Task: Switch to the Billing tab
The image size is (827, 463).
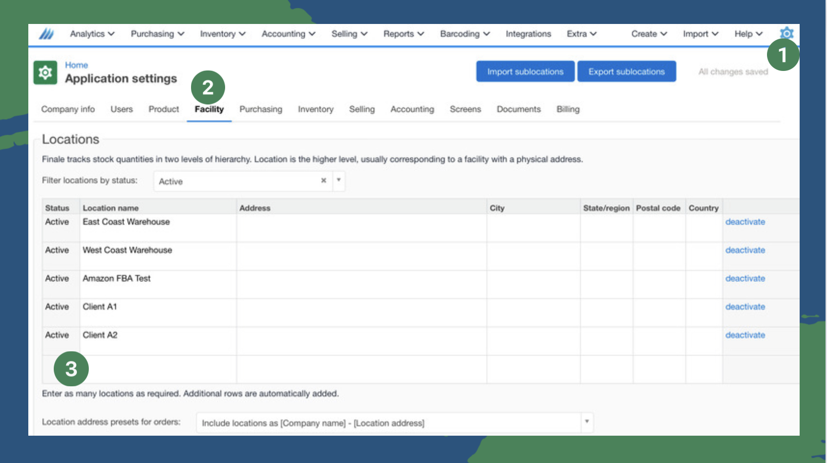Action: pyautogui.click(x=568, y=109)
